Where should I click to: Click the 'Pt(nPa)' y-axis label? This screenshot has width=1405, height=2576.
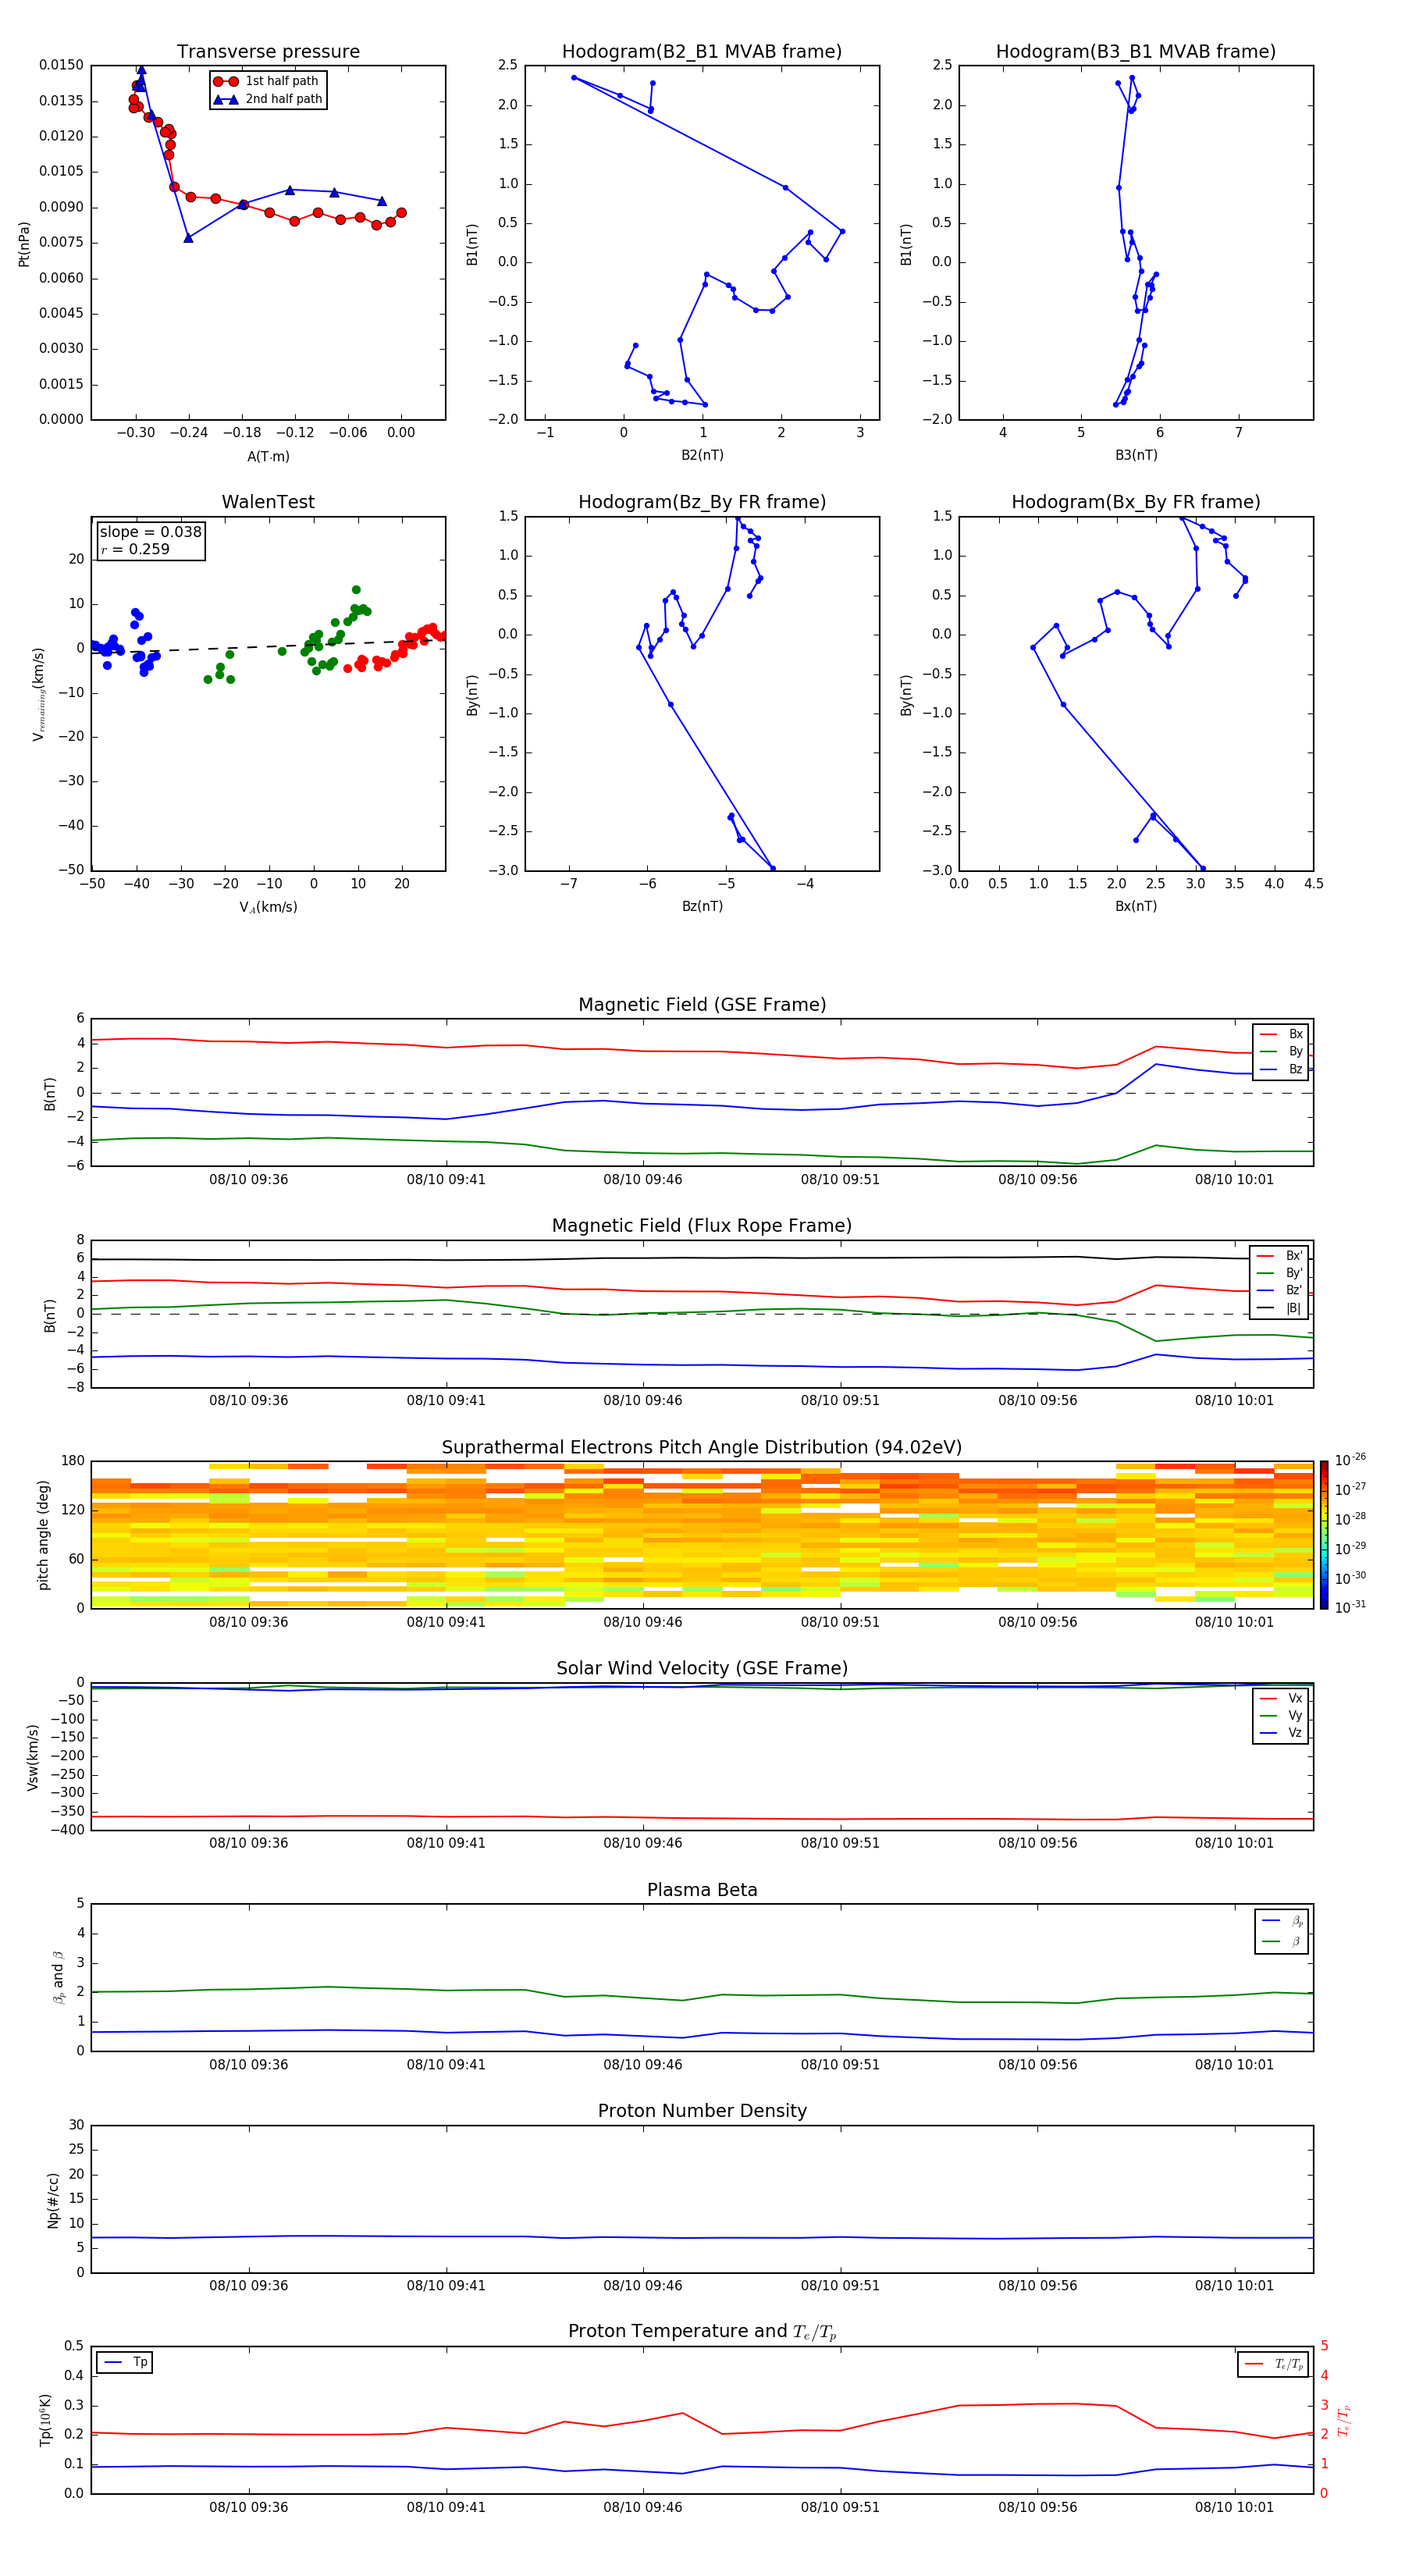[24, 244]
